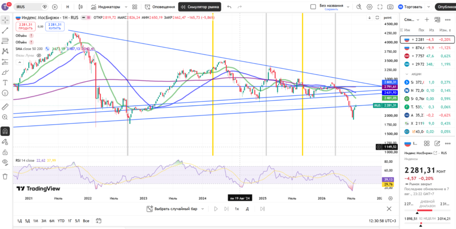The height and width of the screenshot is (229, 456).
Task: Open chart settings hexagon icon
Action: (x=369, y=7)
